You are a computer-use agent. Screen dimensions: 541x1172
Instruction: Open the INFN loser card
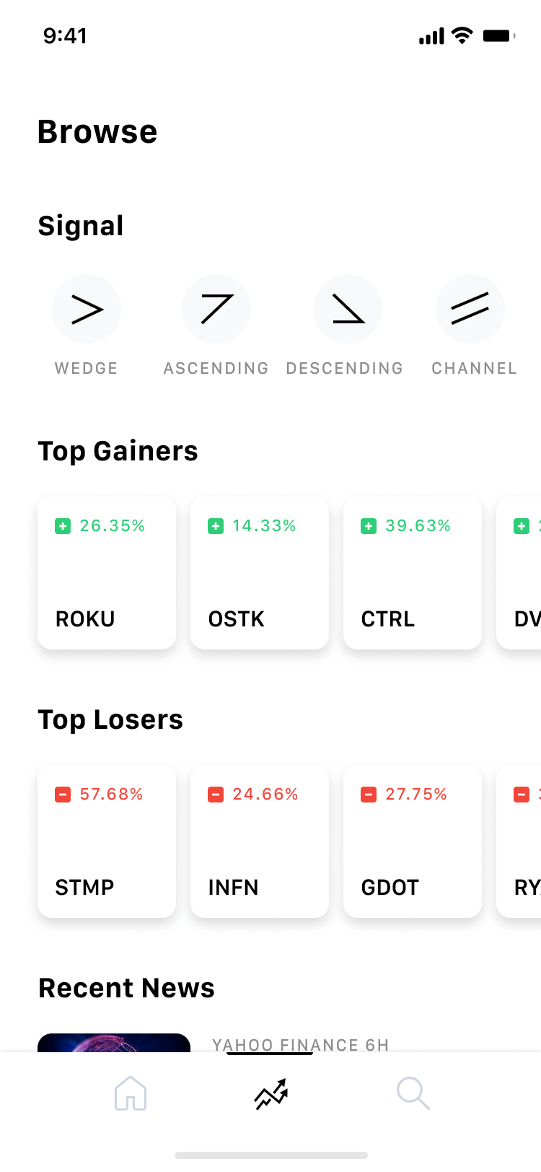pos(260,841)
